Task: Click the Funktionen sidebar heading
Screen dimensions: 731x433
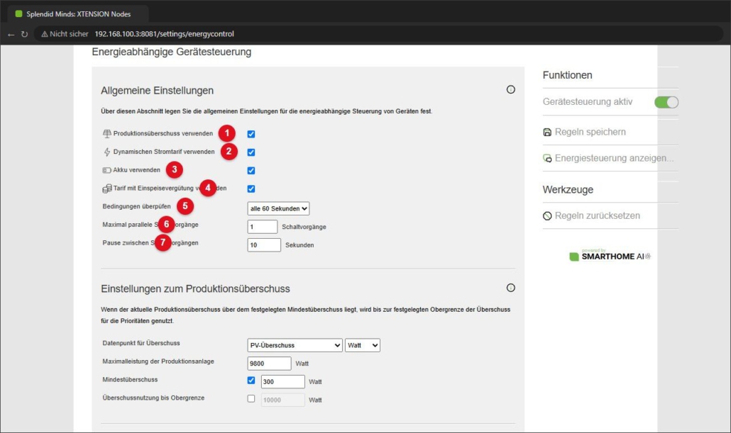Action: [x=567, y=75]
